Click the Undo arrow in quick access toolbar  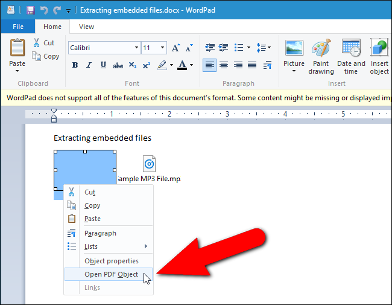tap(44, 10)
